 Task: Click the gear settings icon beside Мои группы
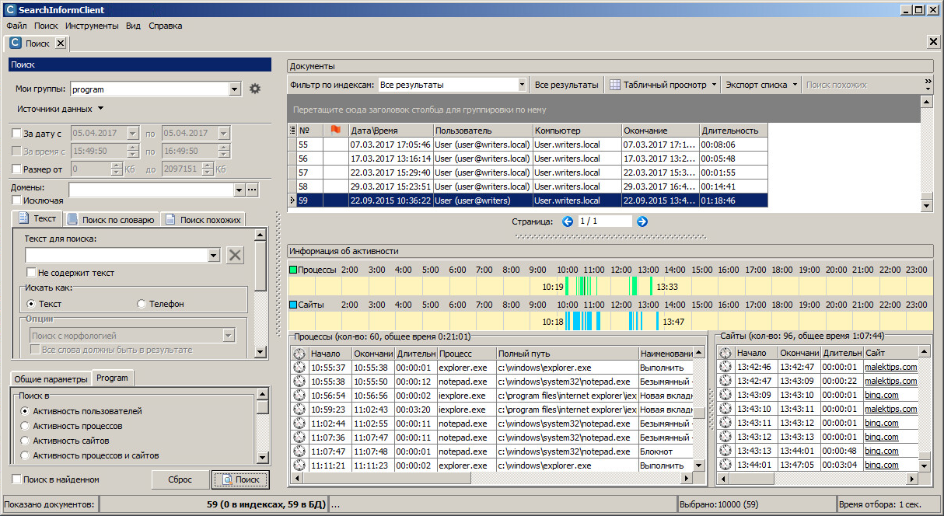(255, 89)
